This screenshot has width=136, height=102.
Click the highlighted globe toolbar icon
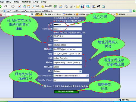pos(88,7)
